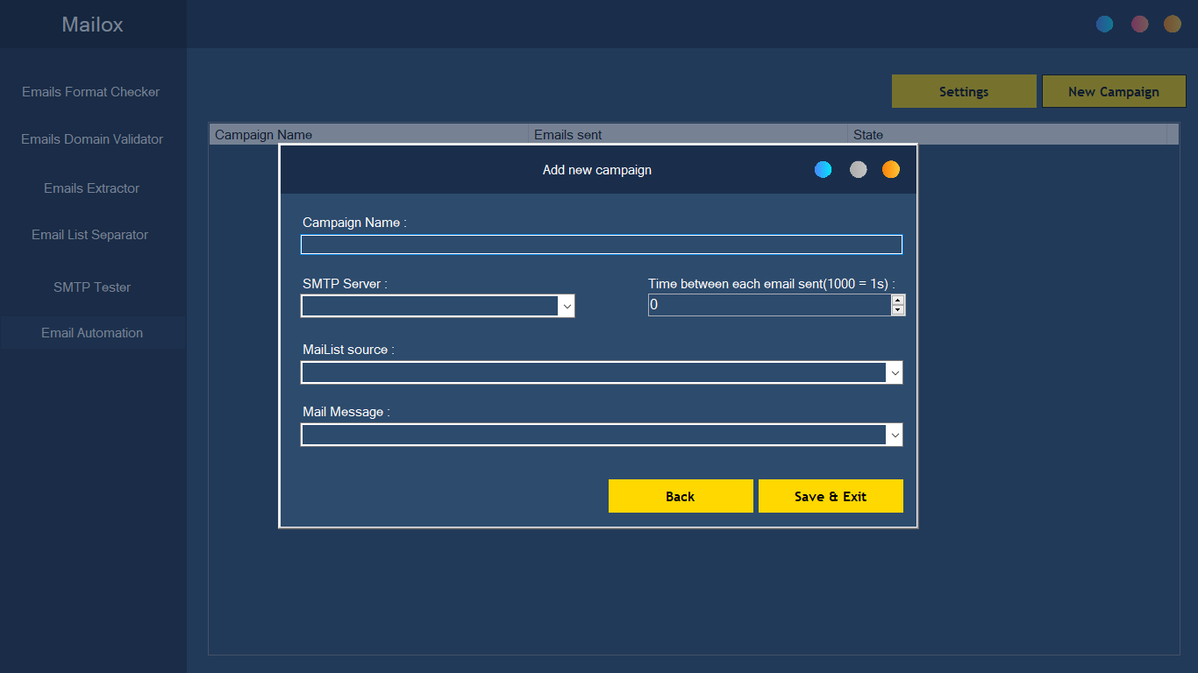This screenshot has height=673, width=1198.
Task: Switch to Email Automation in the sidebar
Action: [x=91, y=332]
